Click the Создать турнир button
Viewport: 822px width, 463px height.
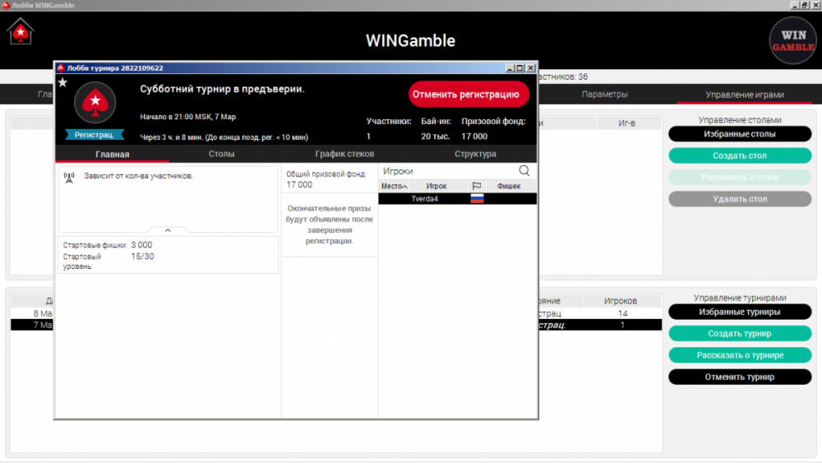coord(739,334)
